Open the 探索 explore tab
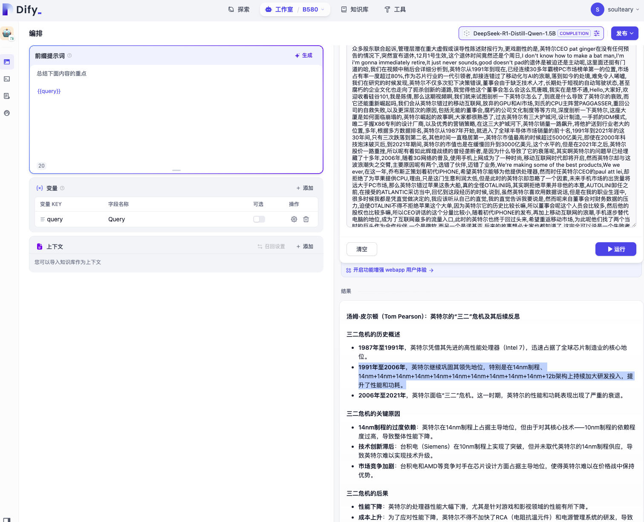644x522 pixels. tap(239, 9)
